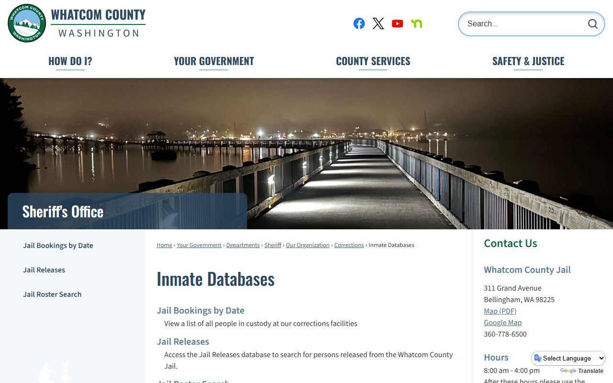The image size is (613, 383).
Task: Click the Google Translate label
Action: point(581,371)
